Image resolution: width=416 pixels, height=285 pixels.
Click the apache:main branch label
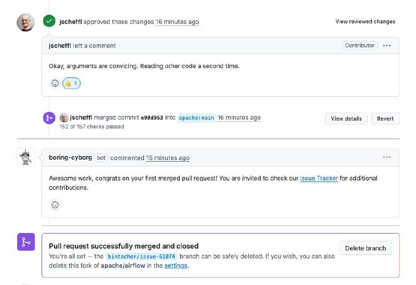click(196, 118)
